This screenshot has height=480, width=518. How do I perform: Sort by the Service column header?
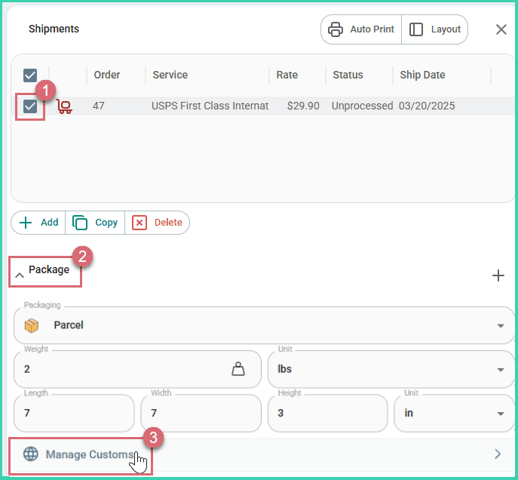pyautogui.click(x=170, y=75)
